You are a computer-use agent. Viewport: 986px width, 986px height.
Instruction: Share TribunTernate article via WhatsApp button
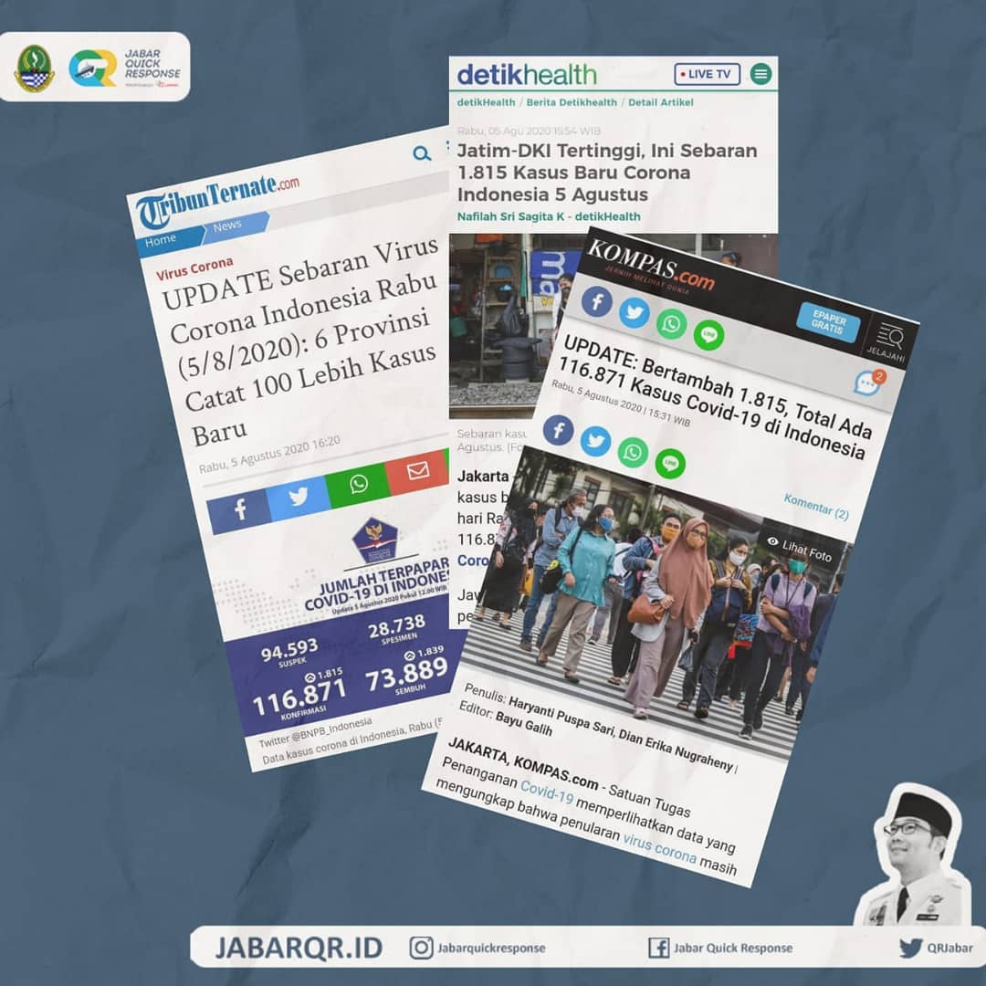[358, 483]
